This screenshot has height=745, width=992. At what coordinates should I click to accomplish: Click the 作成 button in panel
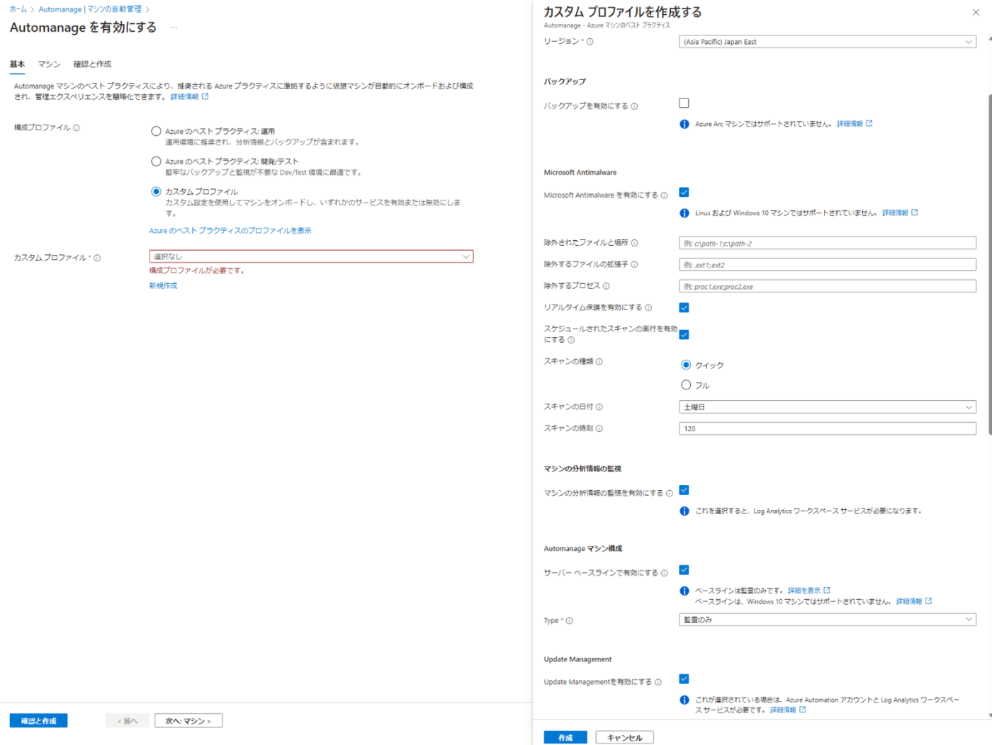[x=565, y=737]
